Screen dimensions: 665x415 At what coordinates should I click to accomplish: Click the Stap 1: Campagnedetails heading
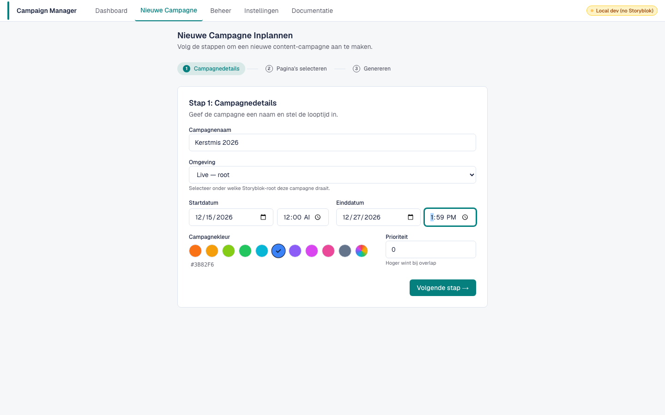[233, 103]
